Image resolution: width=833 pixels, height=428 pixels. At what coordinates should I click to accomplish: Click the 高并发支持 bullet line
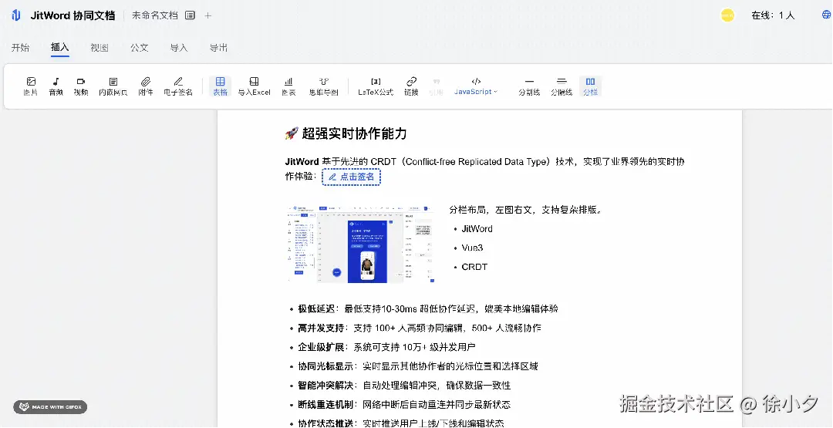coord(419,329)
